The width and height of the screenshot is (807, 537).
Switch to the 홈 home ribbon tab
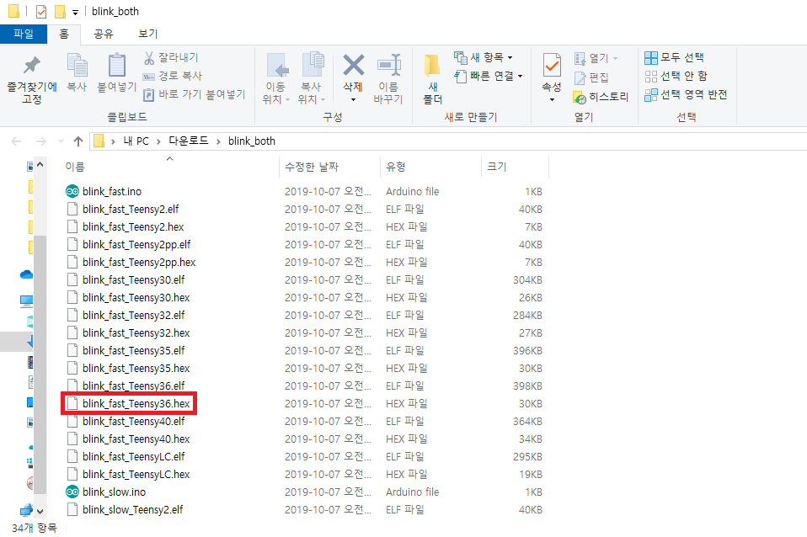tap(64, 34)
